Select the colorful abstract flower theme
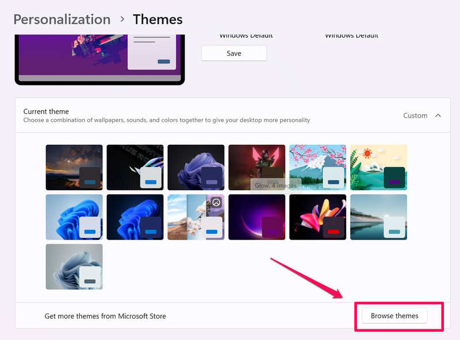This screenshot has height=340, width=460. pyautogui.click(x=317, y=217)
